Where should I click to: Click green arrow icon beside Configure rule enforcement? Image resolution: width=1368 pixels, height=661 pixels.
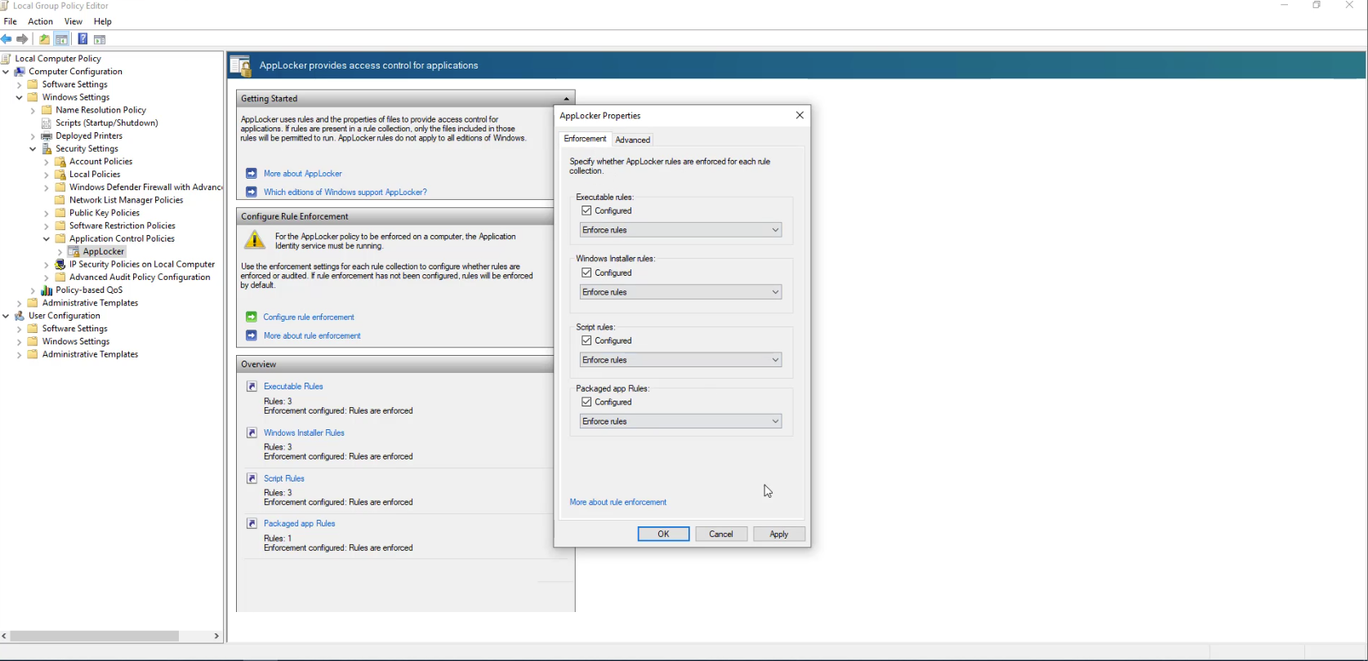point(252,317)
